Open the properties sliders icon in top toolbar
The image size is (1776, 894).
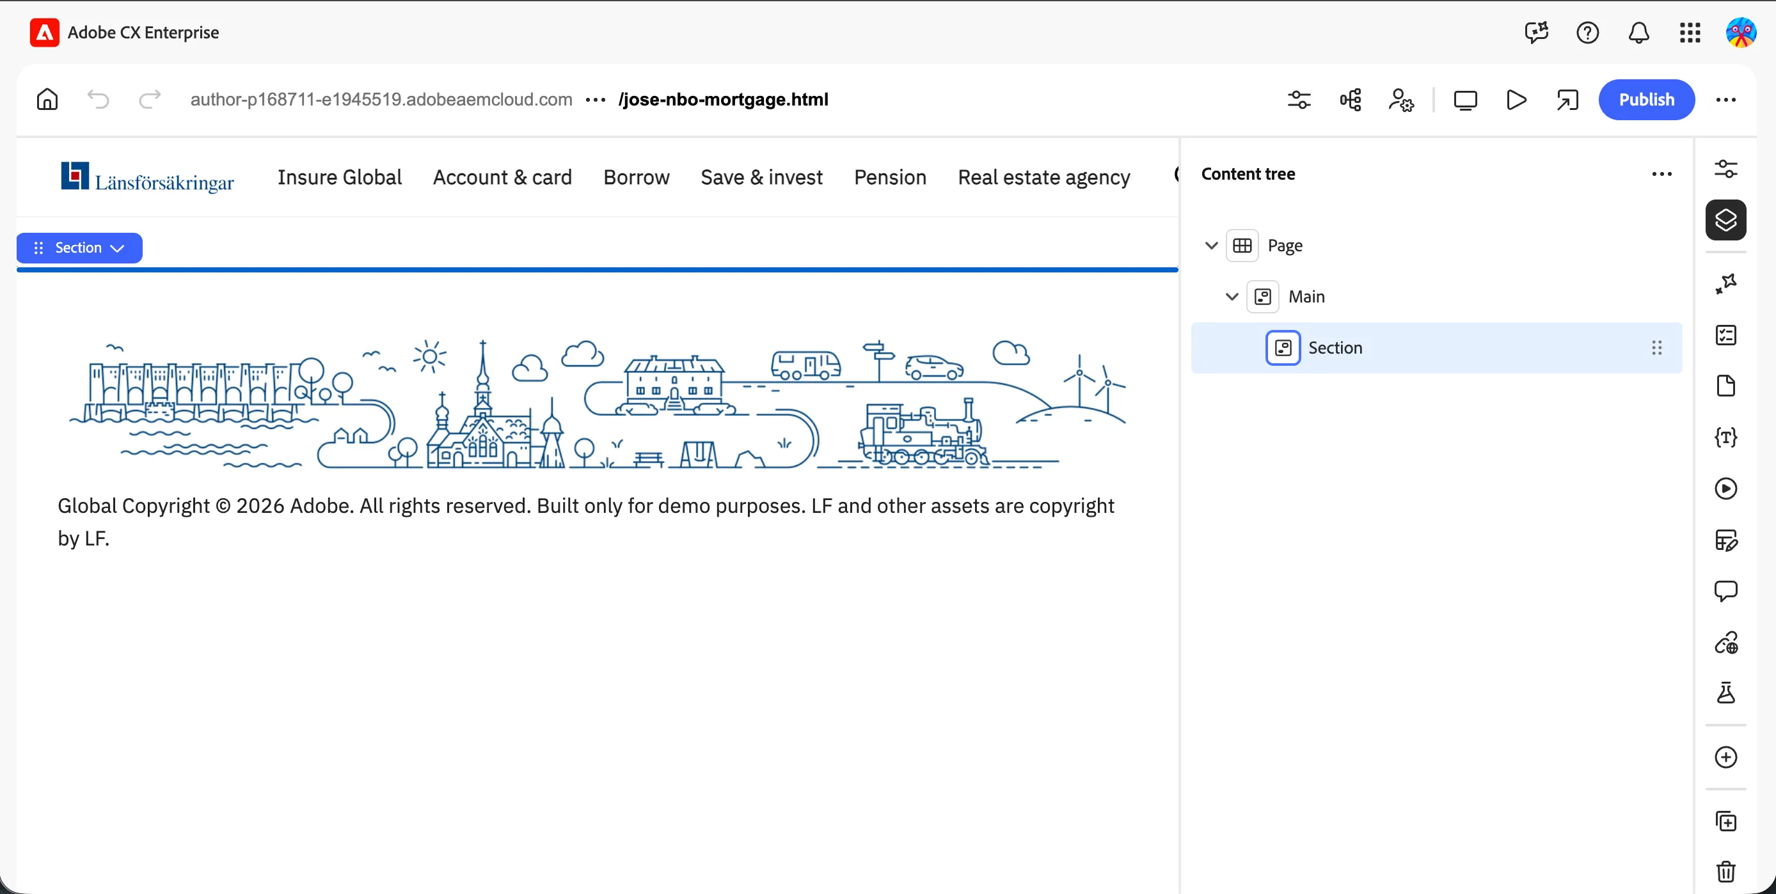[1299, 100]
